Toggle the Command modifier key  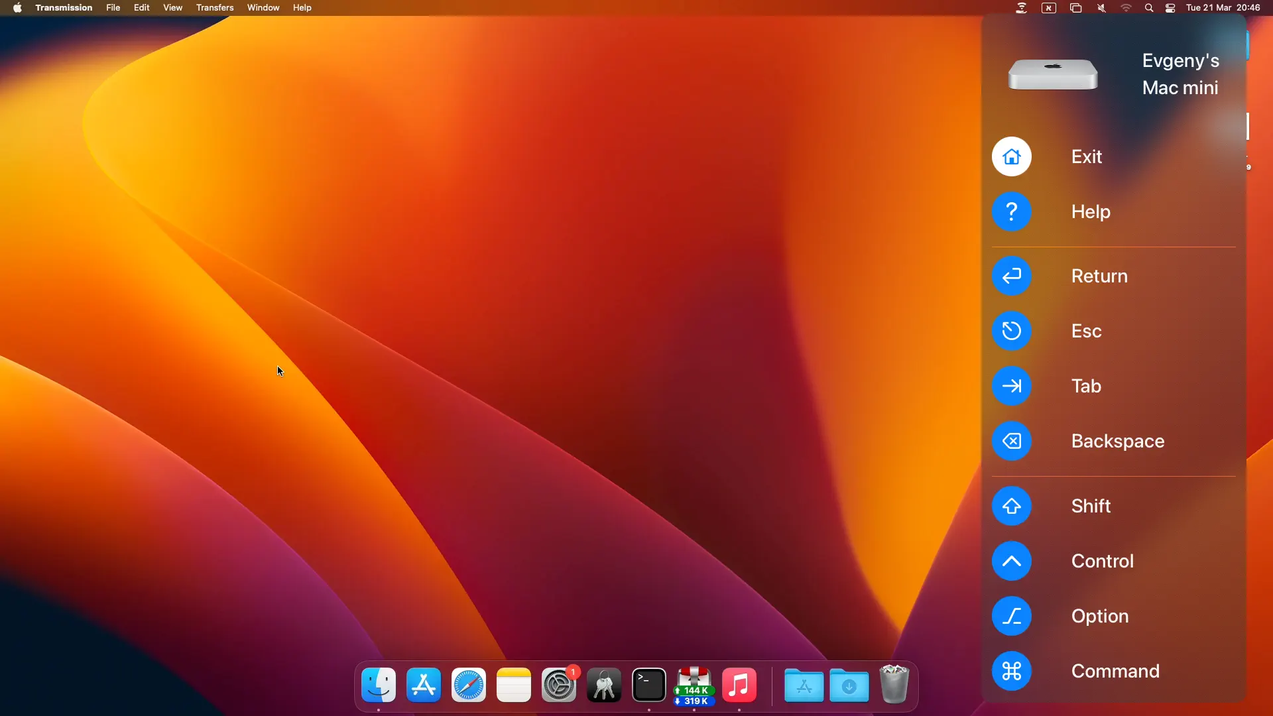(x=1011, y=671)
